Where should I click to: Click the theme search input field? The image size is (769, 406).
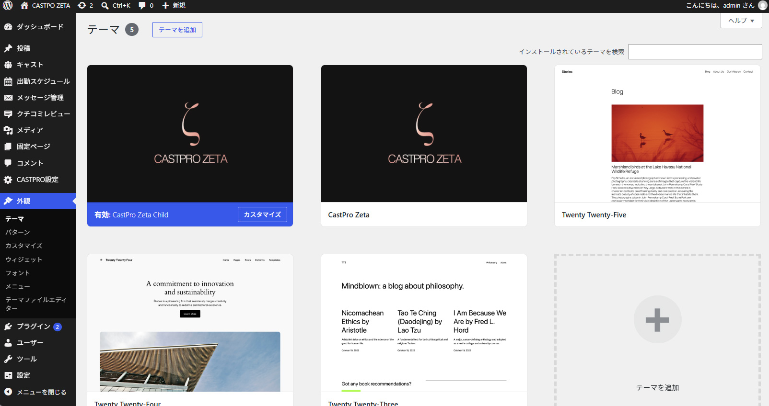(695, 52)
